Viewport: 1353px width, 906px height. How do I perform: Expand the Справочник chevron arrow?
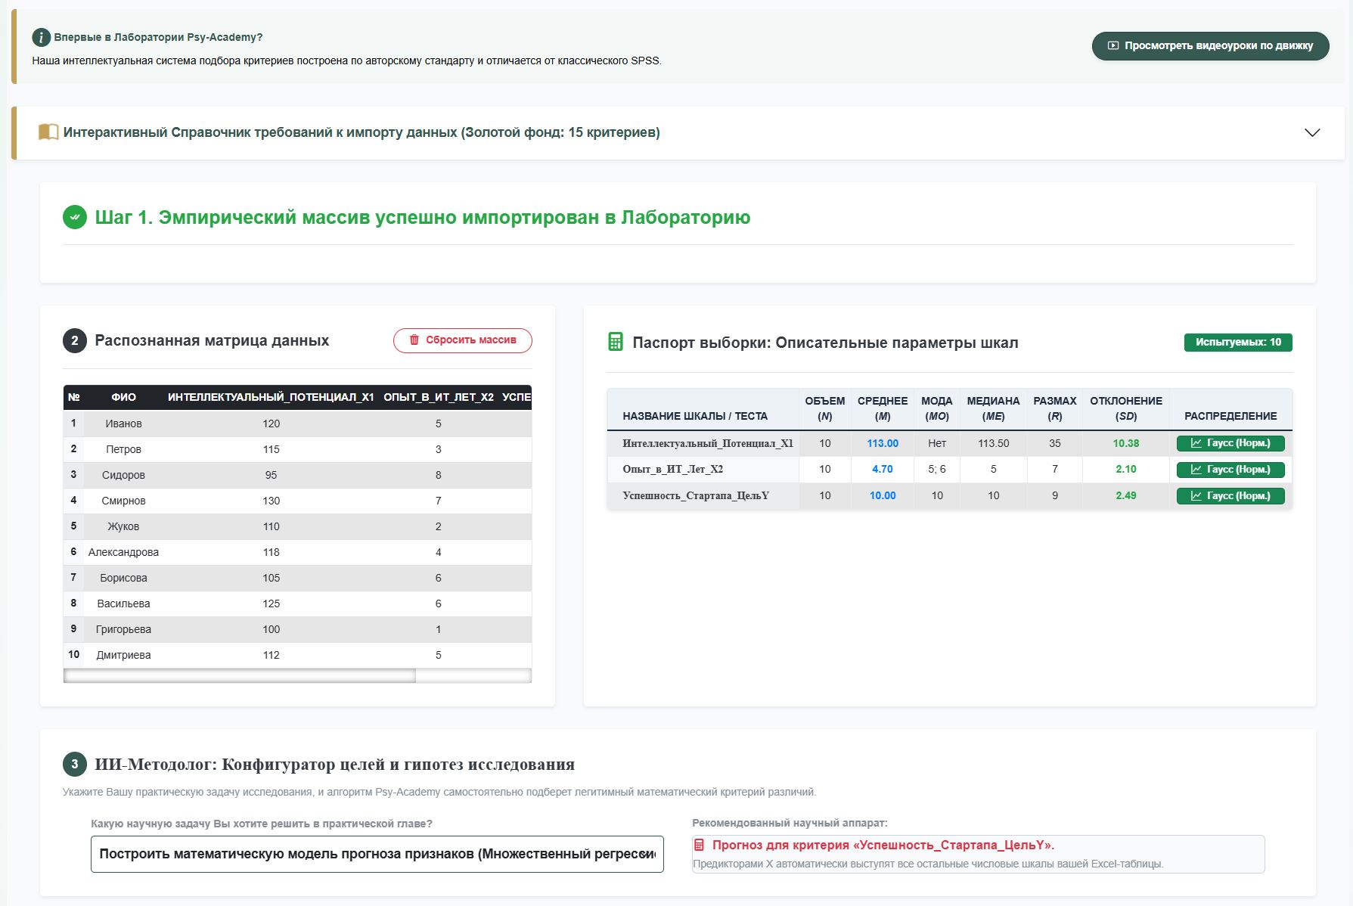[x=1312, y=132]
